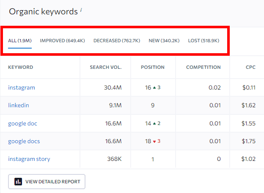Image resolution: width=264 pixels, height=193 pixels.
Task: Click the POSITION column header
Action: (x=153, y=67)
